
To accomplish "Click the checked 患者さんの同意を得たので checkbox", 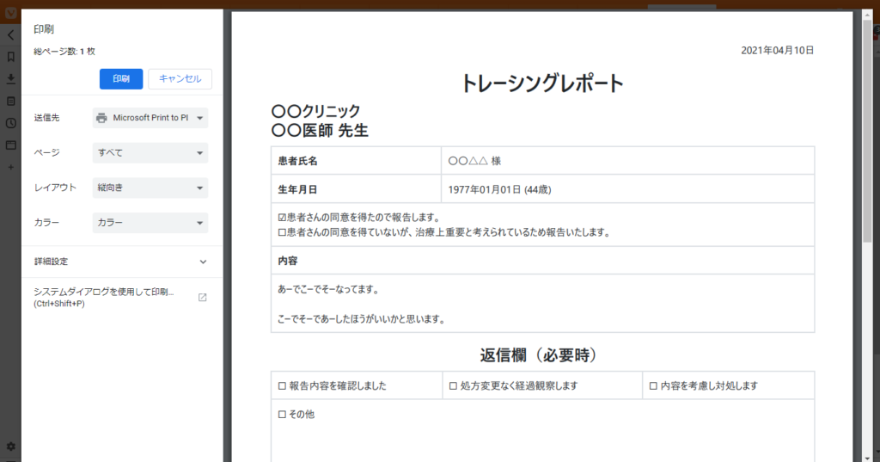I will point(282,217).
